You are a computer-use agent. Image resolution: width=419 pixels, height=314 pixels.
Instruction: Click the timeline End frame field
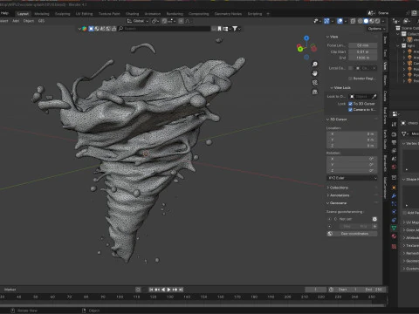pyautogui.click(x=374, y=290)
